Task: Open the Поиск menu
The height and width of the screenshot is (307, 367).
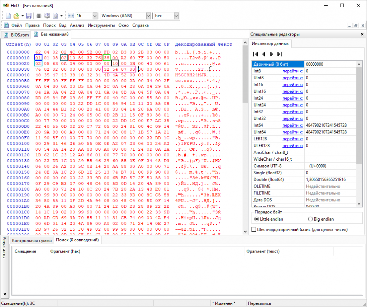Action: 49,25
